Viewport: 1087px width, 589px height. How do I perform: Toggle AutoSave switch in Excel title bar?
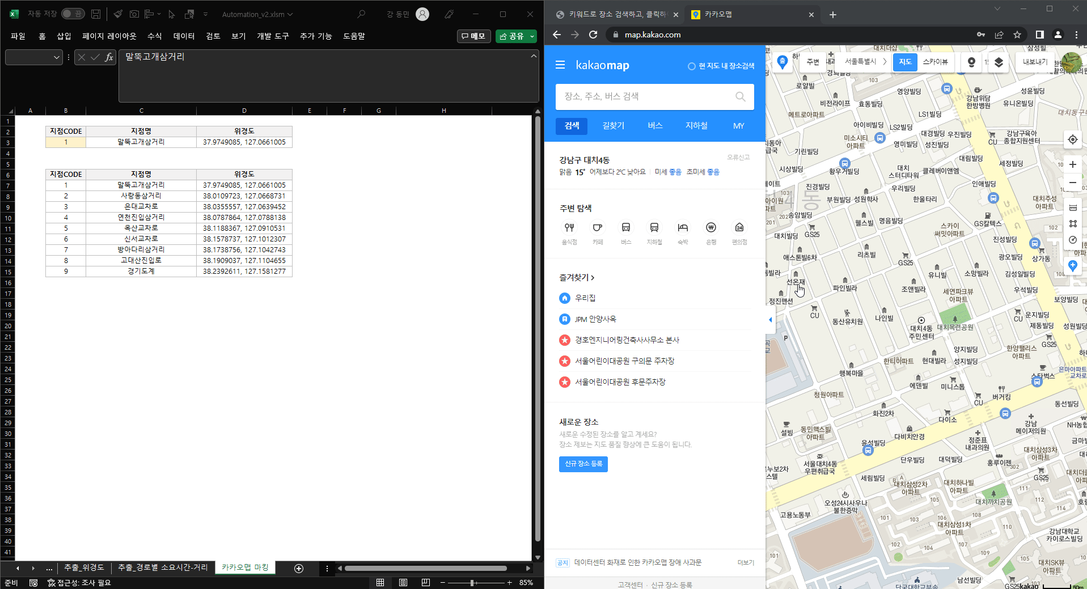point(73,14)
